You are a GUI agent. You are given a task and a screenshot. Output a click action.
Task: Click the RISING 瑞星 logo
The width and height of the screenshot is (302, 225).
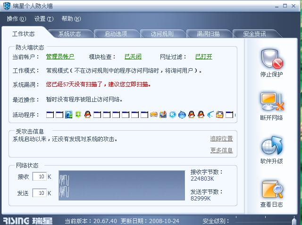click(28, 221)
